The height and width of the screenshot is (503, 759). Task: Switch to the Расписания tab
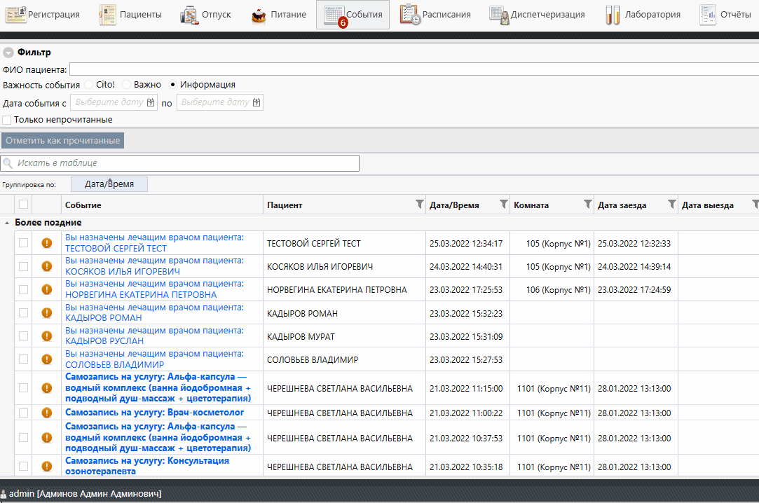[x=435, y=15]
